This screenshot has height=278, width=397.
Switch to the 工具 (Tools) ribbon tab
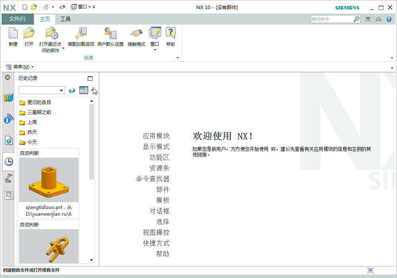pos(65,19)
